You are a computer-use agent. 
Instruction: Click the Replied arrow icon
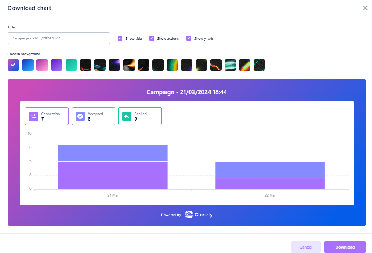(127, 116)
